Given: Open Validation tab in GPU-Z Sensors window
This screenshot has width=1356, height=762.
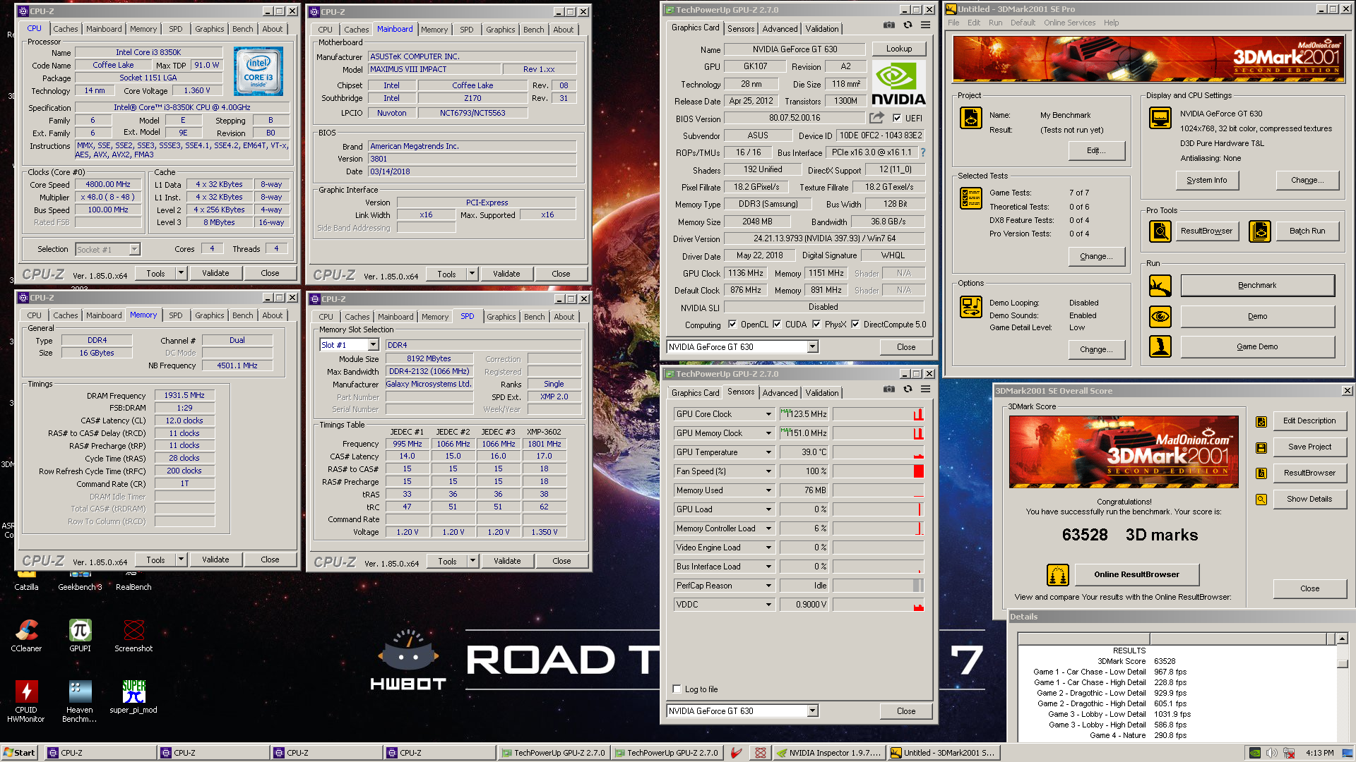Looking at the screenshot, I should pos(822,393).
